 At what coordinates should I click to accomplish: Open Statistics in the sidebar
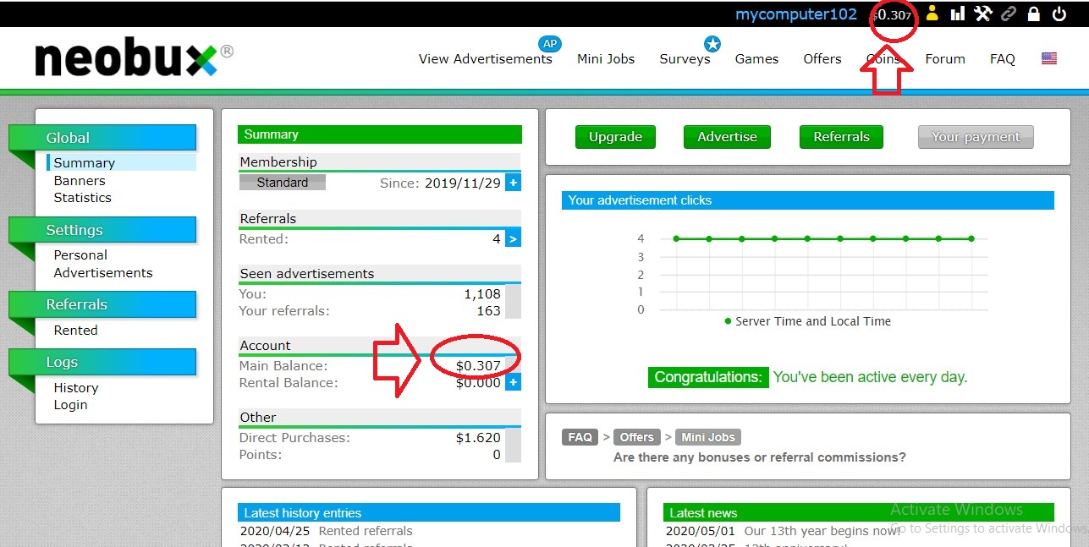point(82,198)
